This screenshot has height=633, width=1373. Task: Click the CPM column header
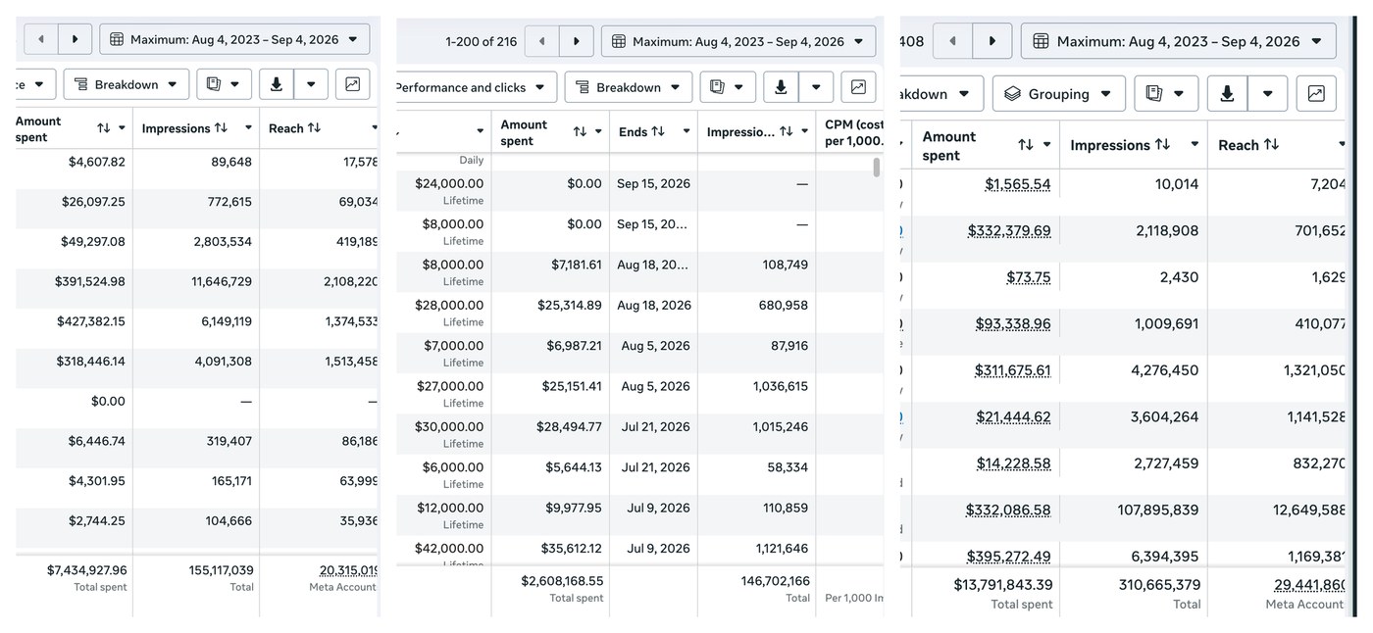tap(853, 132)
